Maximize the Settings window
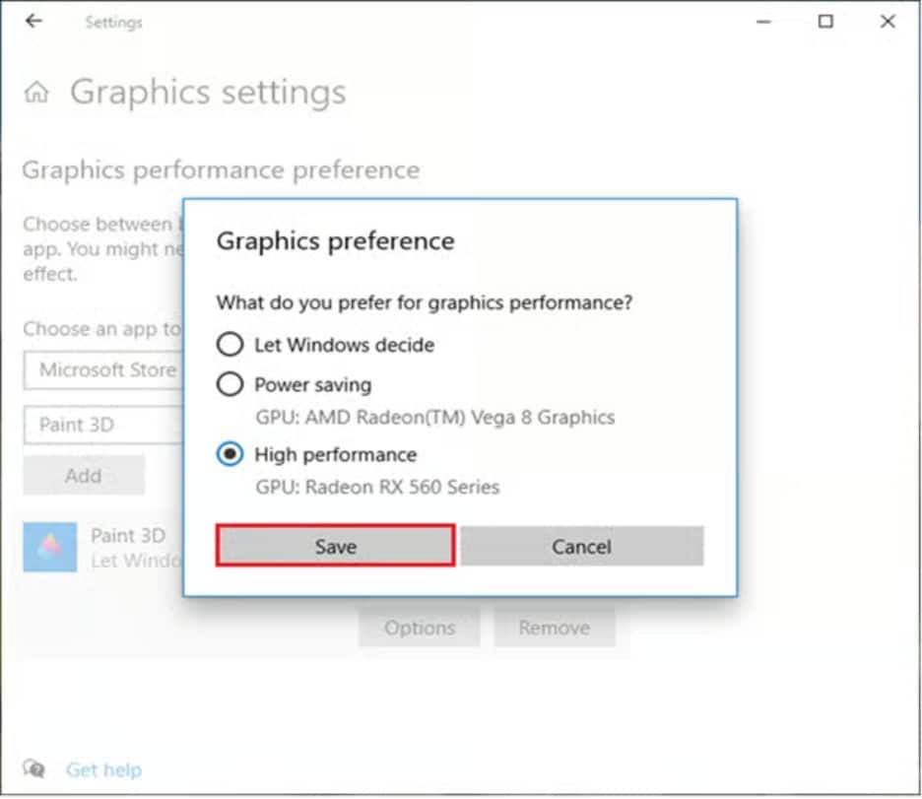The image size is (922, 799). coord(825,21)
